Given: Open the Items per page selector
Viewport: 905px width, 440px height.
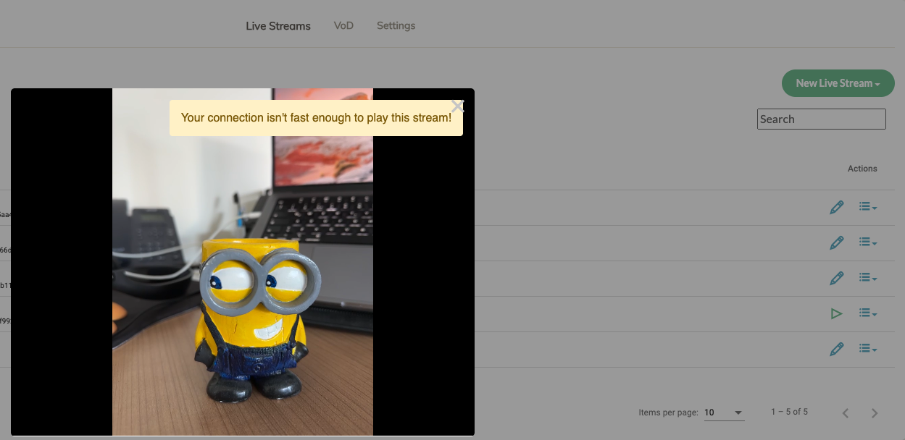Looking at the screenshot, I should point(725,412).
